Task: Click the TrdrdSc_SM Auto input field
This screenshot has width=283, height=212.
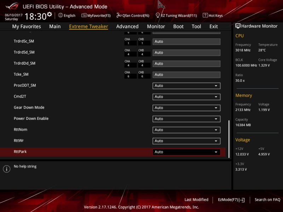Action: click(186, 41)
